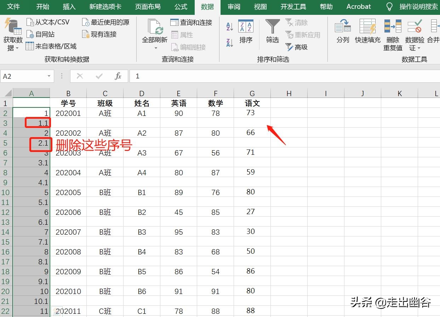Switch to the 视图 (View) tab

261,7
